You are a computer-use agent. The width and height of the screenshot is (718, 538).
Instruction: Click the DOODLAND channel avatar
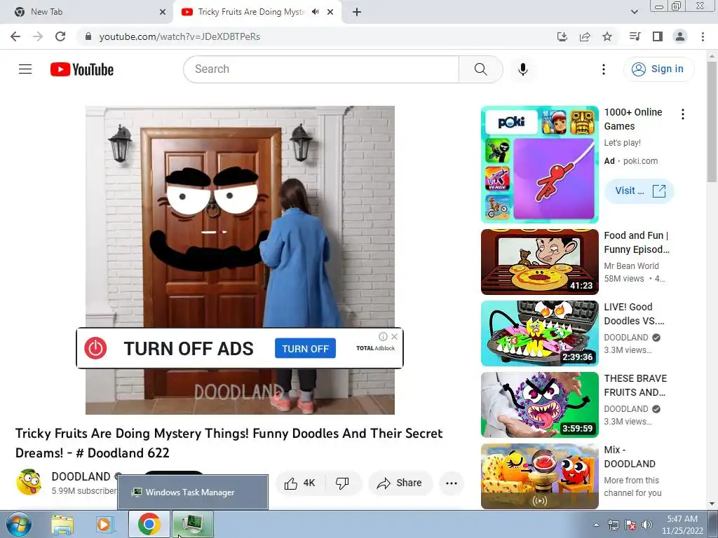(x=28, y=482)
